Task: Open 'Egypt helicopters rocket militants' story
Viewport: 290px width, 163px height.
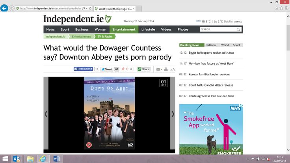Action: [211, 52]
